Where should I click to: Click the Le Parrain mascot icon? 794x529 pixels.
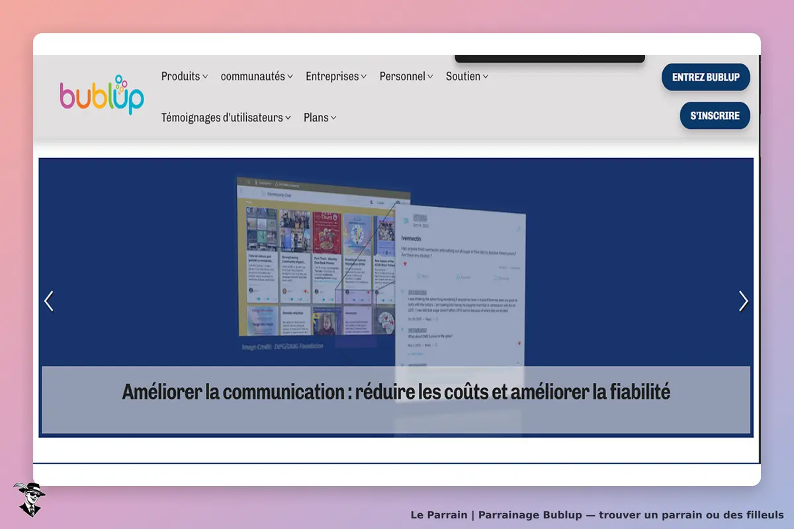(28, 499)
